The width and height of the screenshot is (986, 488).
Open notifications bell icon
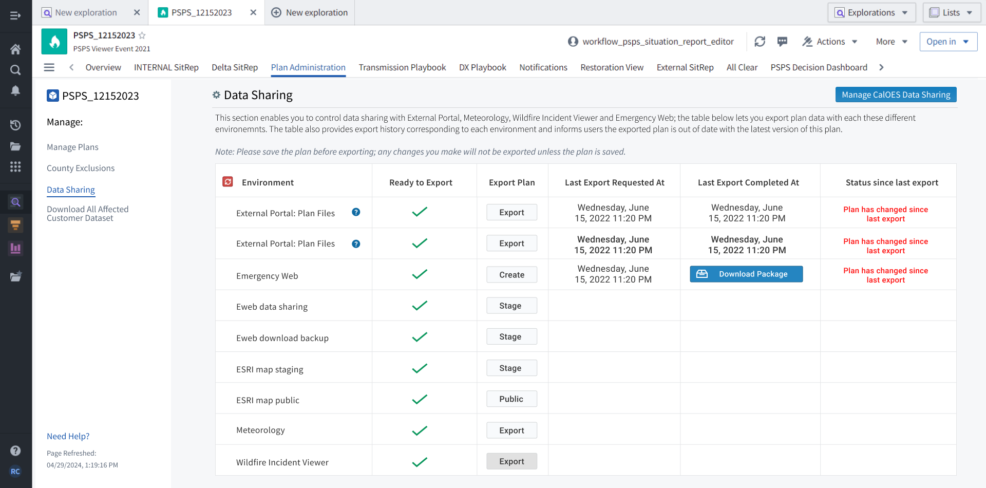[15, 91]
